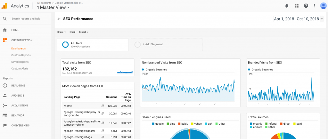The image size is (328, 139).
Task: Open /home page in new window icon
Action: pyautogui.click(x=103, y=106)
